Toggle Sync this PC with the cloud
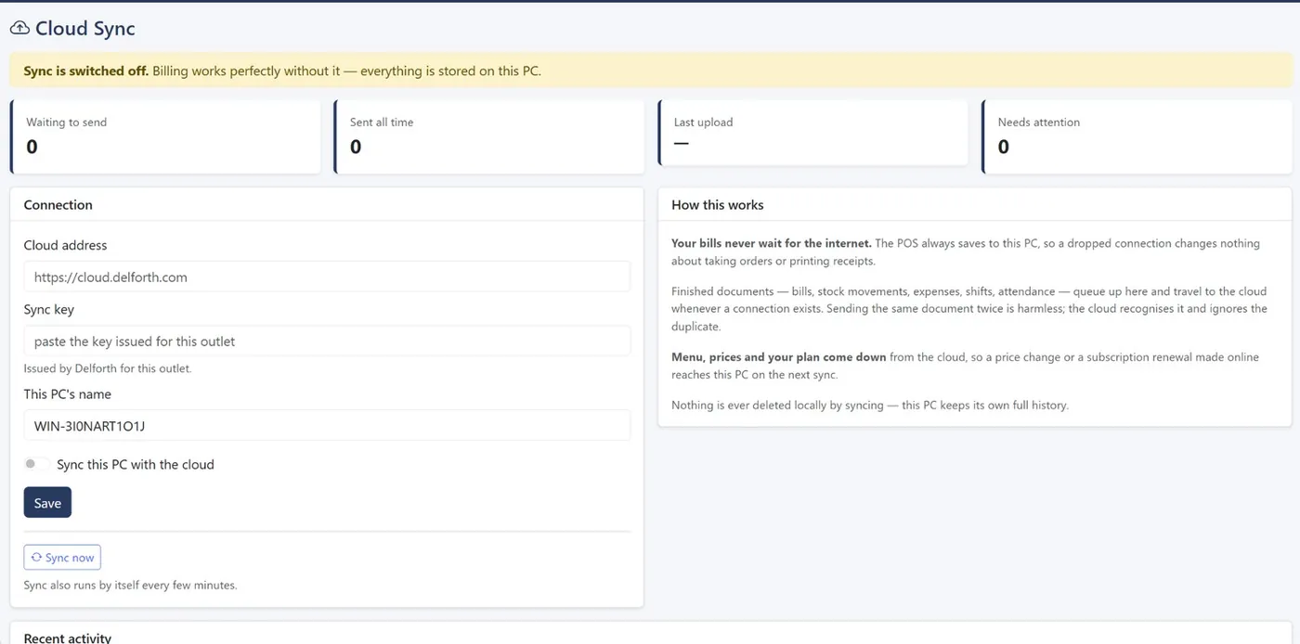1300x644 pixels. click(x=37, y=464)
